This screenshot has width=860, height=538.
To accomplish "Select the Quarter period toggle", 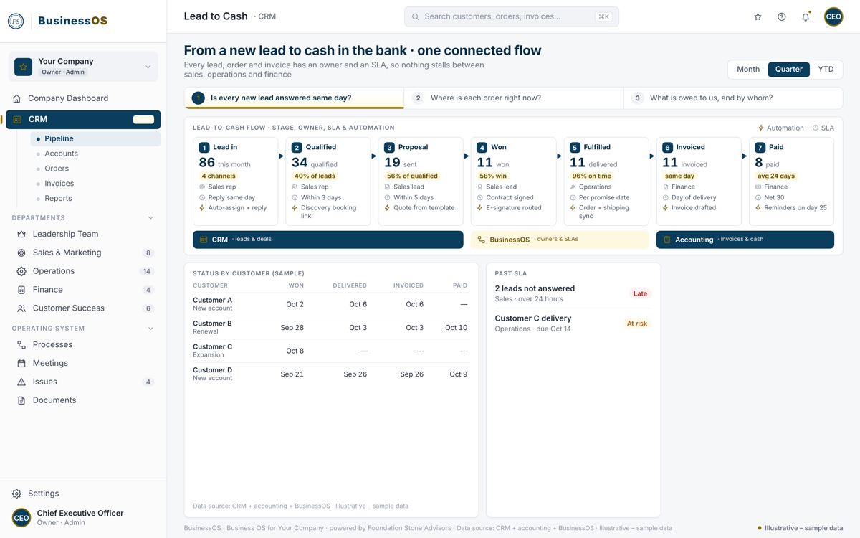I will click(788, 70).
